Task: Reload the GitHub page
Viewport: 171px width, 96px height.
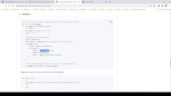Action: point(9,6)
